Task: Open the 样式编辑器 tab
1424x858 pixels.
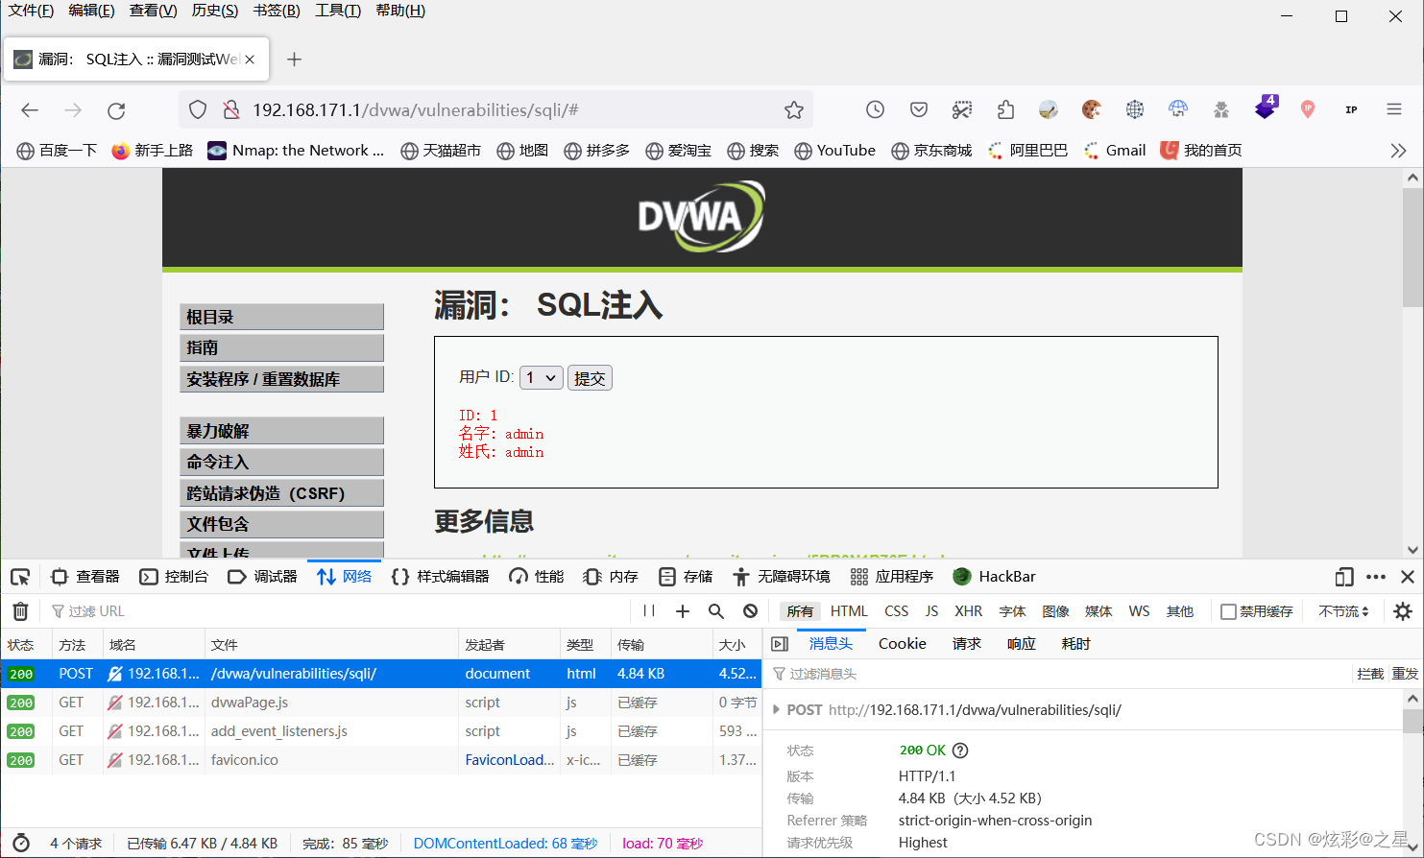Action: pos(441,577)
